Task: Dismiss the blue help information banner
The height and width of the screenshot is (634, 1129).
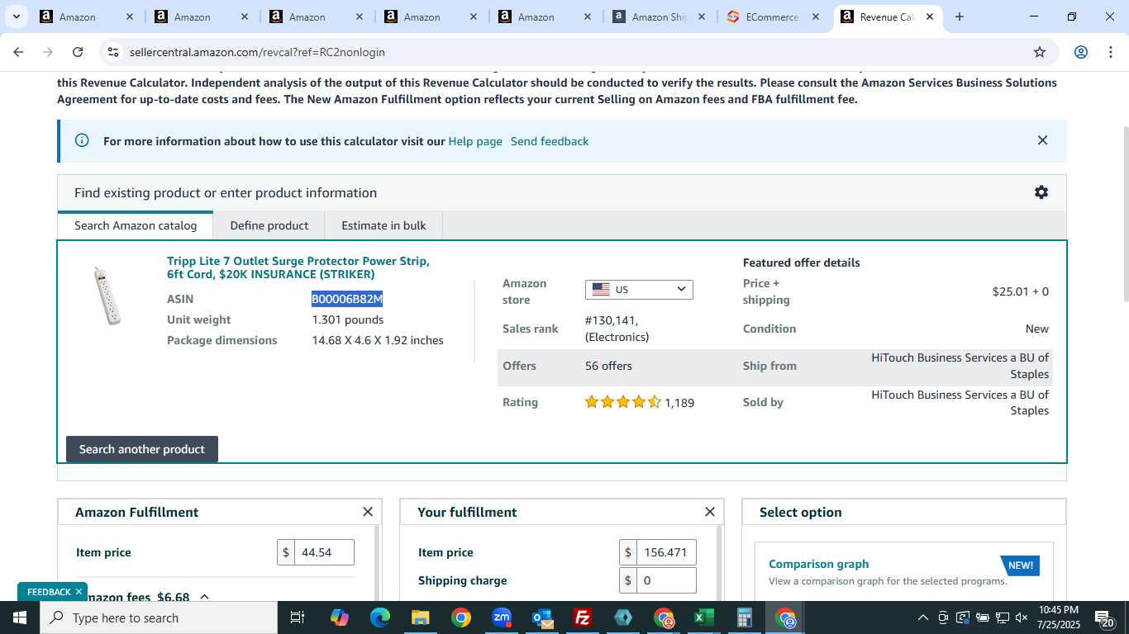Action: pyautogui.click(x=1042, y=140)
